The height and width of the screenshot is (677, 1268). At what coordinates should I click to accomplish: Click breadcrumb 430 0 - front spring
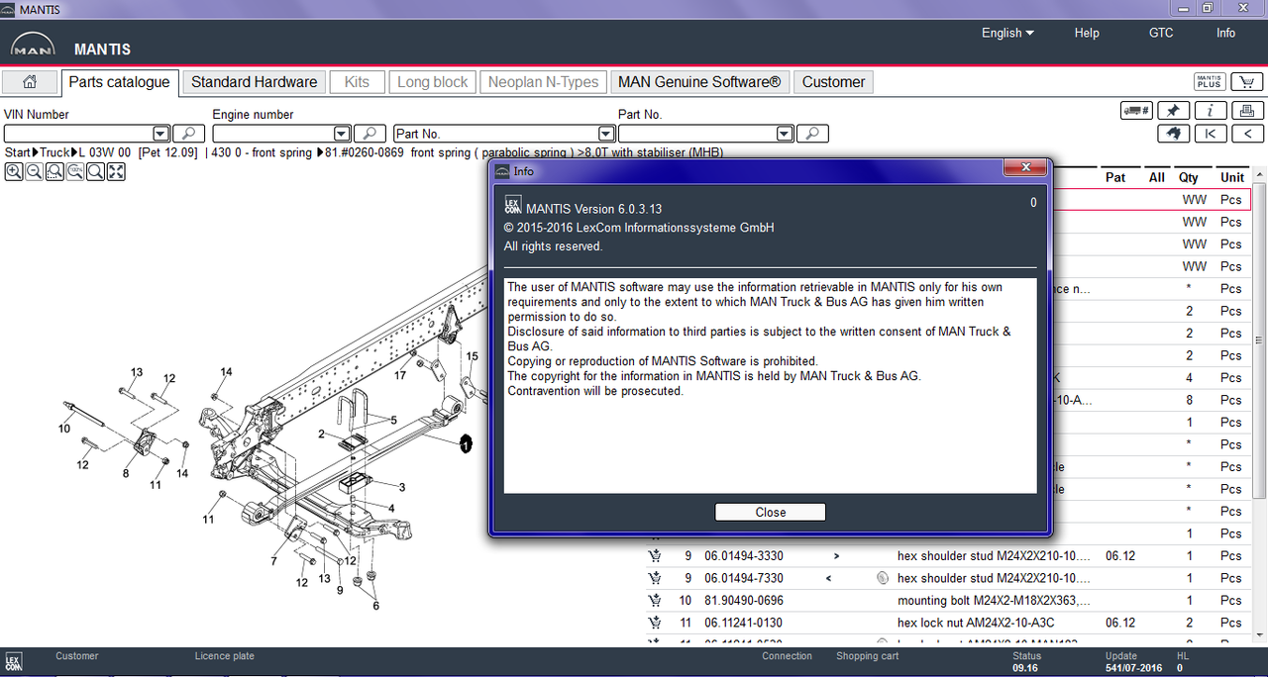tap(263, 152)
